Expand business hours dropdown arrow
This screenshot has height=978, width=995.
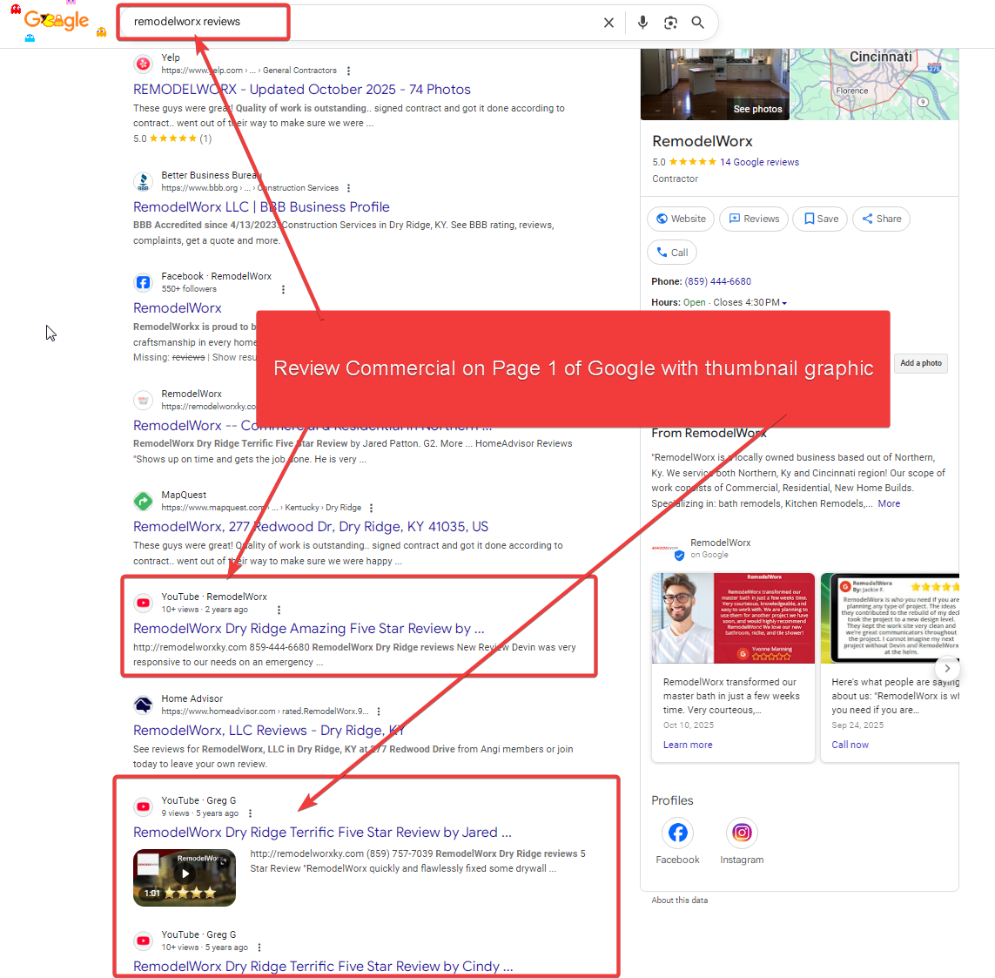pos(784,303)
